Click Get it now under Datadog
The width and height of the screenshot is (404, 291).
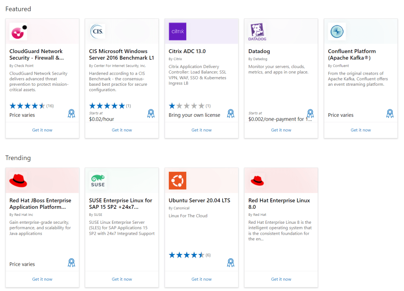click(x=281, y=130)
